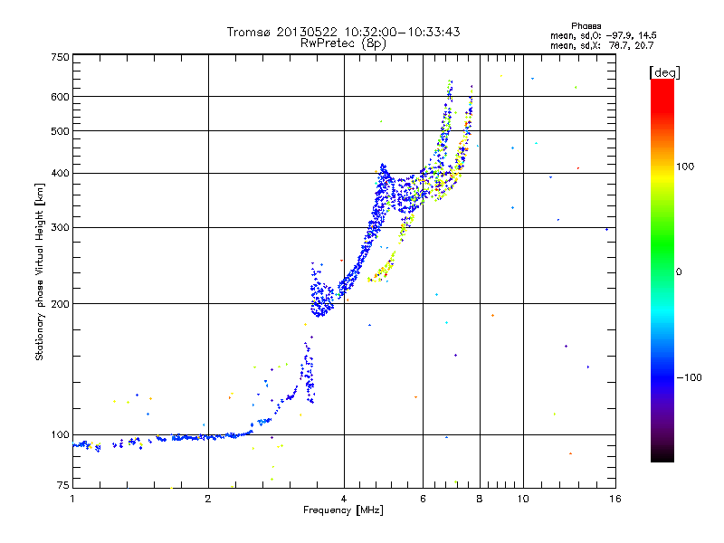Click colorbar tick label '-100'

[689, 377]
